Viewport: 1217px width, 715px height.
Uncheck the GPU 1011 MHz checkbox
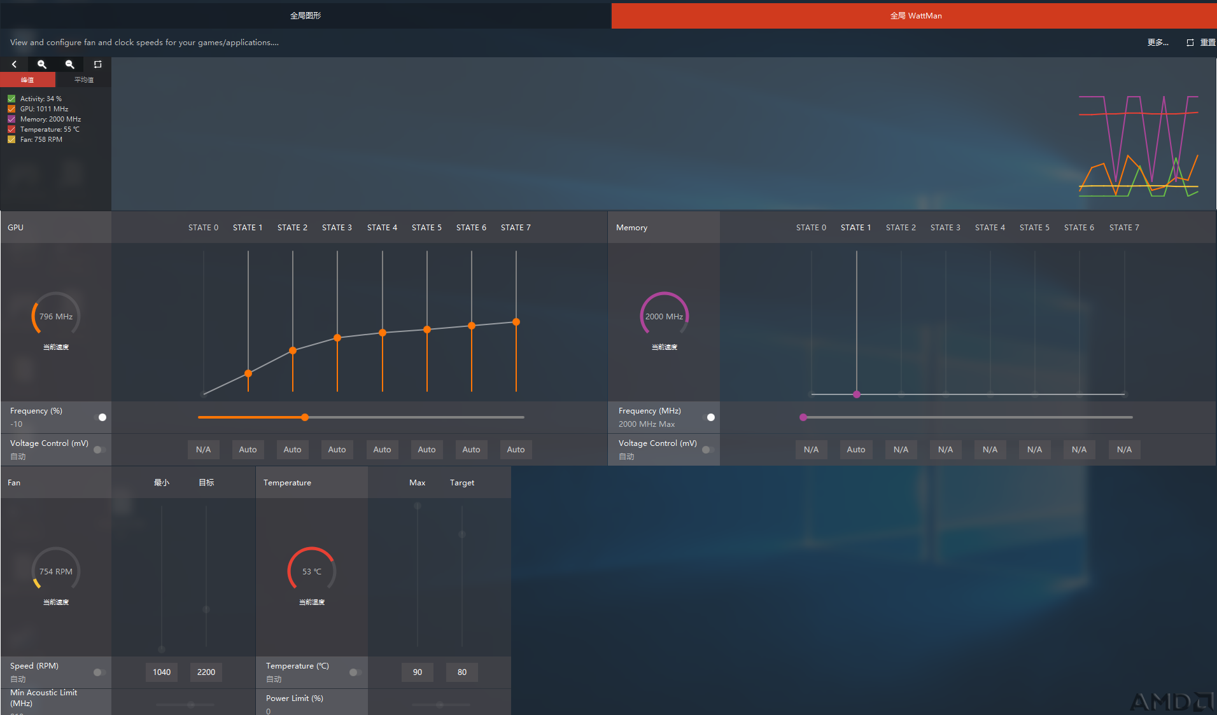click(x=11, y=109)
